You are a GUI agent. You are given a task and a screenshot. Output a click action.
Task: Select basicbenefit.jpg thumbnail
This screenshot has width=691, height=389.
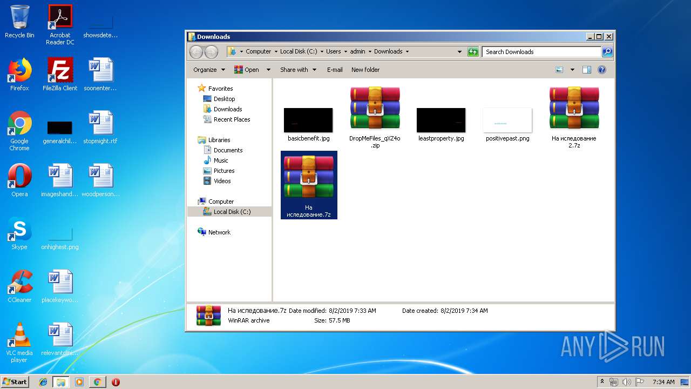click(308, 124)
